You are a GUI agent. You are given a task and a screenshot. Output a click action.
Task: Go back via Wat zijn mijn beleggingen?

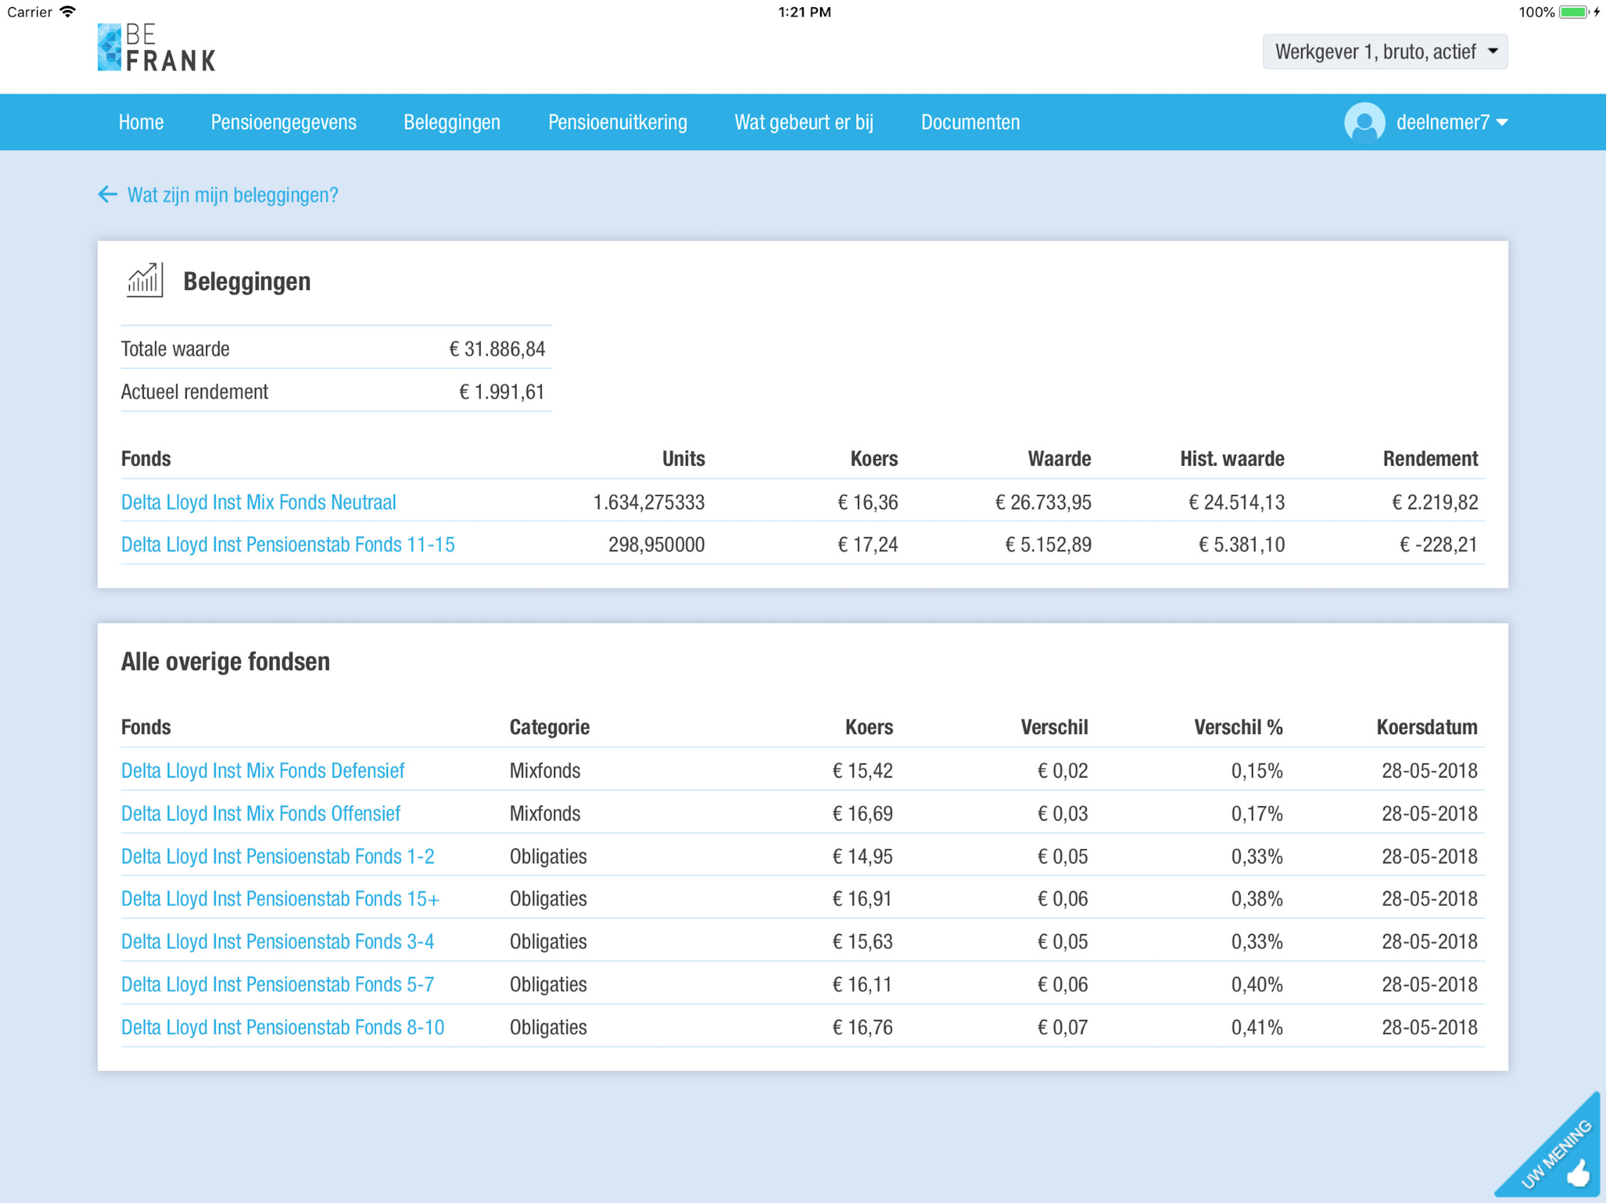pyautogui.click(x=232, y=195)
